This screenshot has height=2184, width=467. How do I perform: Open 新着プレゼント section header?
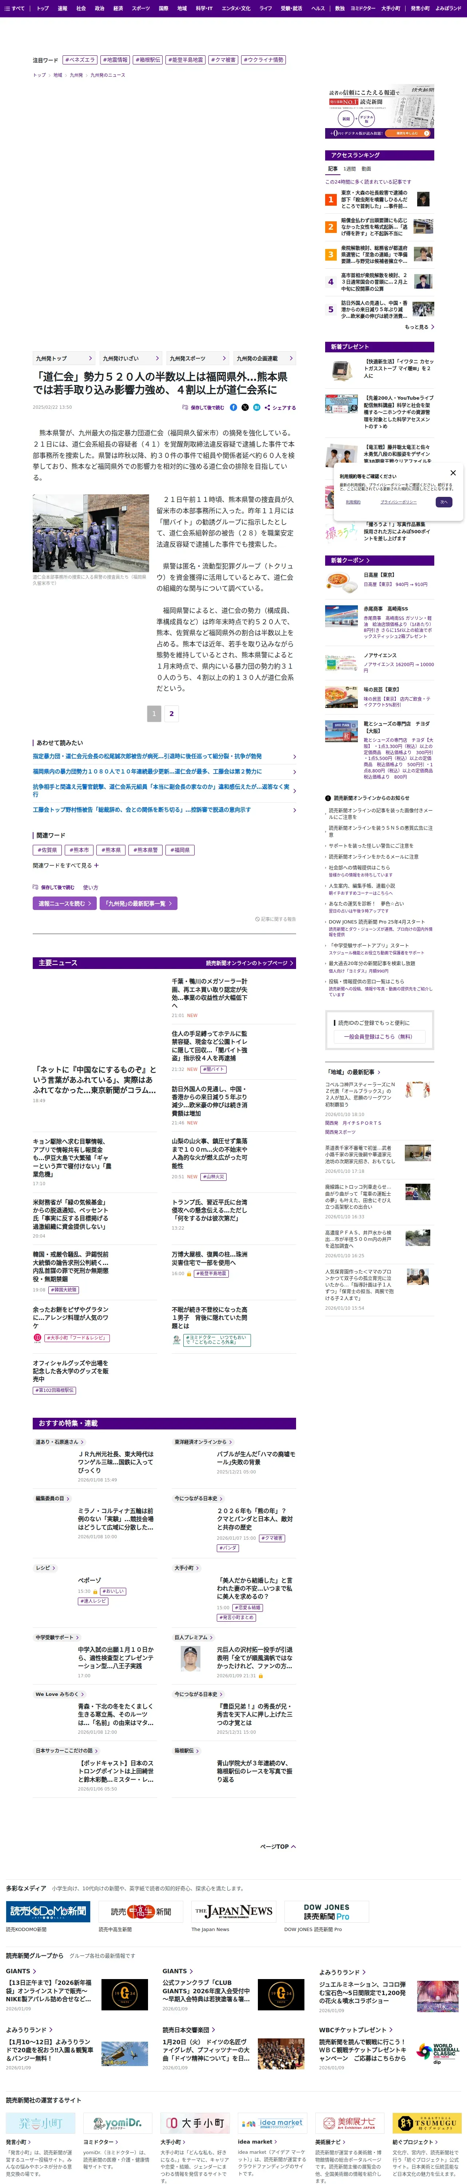click(x=380, y=347)
